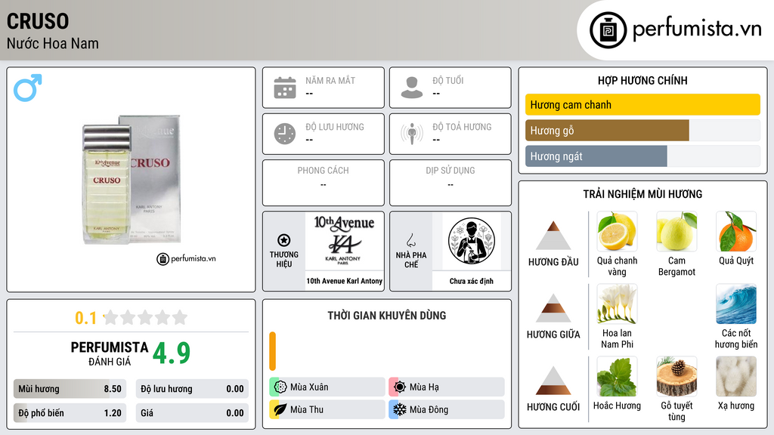Open the Cam Bergamot note image

pyautogui.click(x=676, y=231)
